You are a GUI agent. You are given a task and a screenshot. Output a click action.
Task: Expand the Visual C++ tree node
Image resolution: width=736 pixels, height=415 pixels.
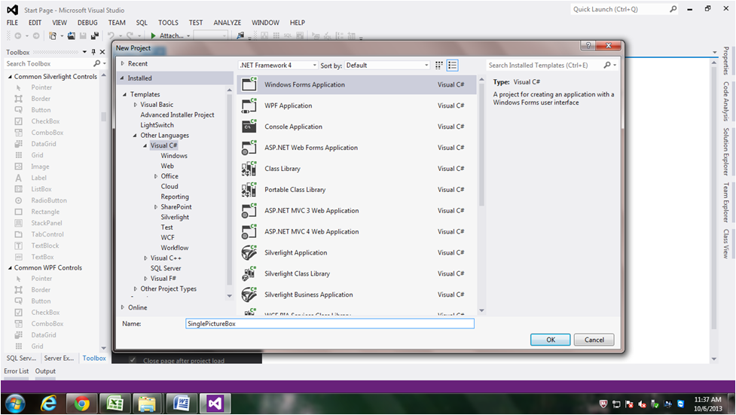click(145, 258)
